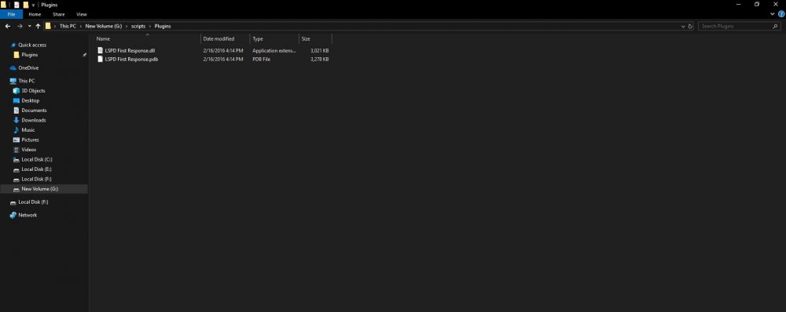Click the Videos filmstrip icon
The height and width of the screenshot is (312, 786).
click(x=17, y=150)
